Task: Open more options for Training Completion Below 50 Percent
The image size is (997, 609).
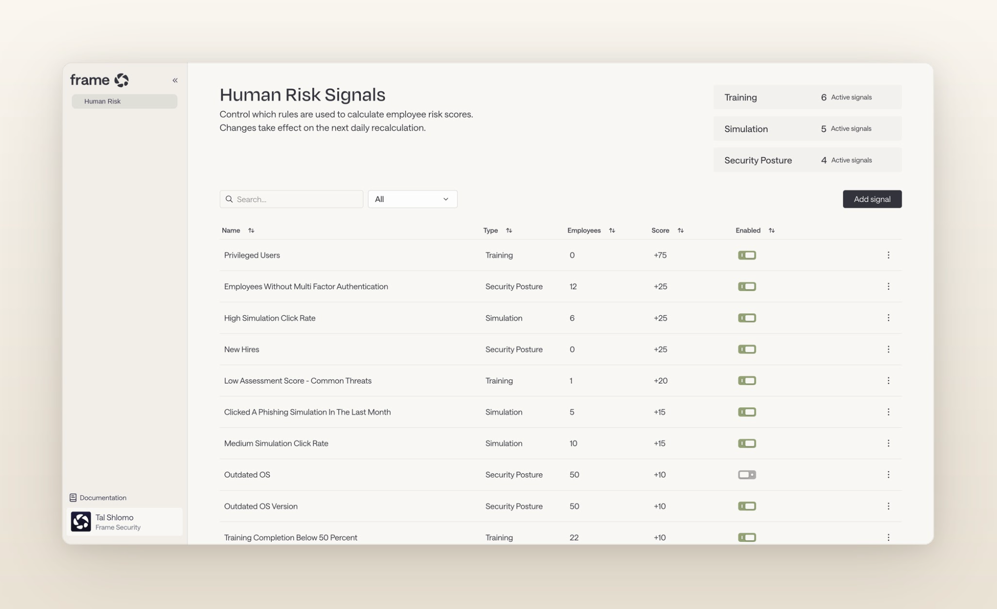Action: 888,537
